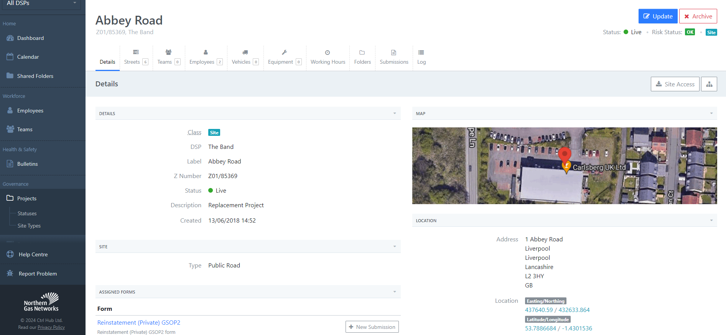
Task: Open the Dashboard from the sidebar
Action: (30, 38)
